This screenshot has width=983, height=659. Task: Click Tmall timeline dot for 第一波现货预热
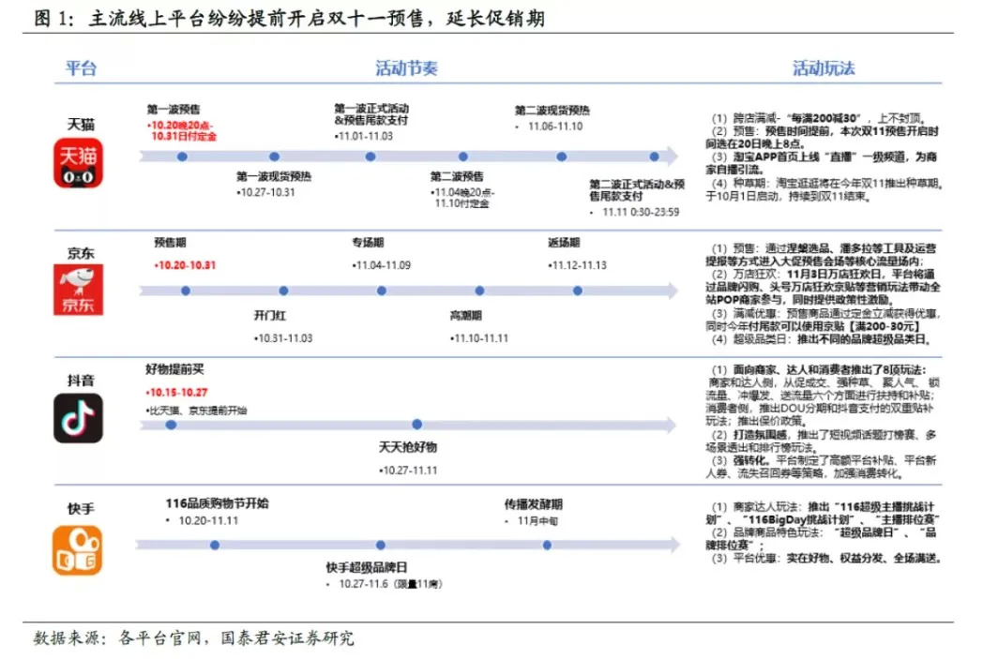pos(274,157)
